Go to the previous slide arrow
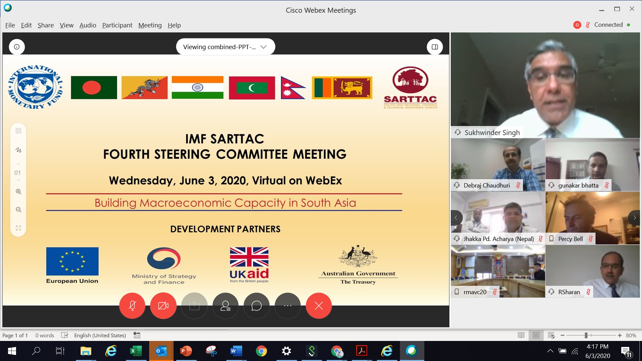 click(x=18, y=164)
